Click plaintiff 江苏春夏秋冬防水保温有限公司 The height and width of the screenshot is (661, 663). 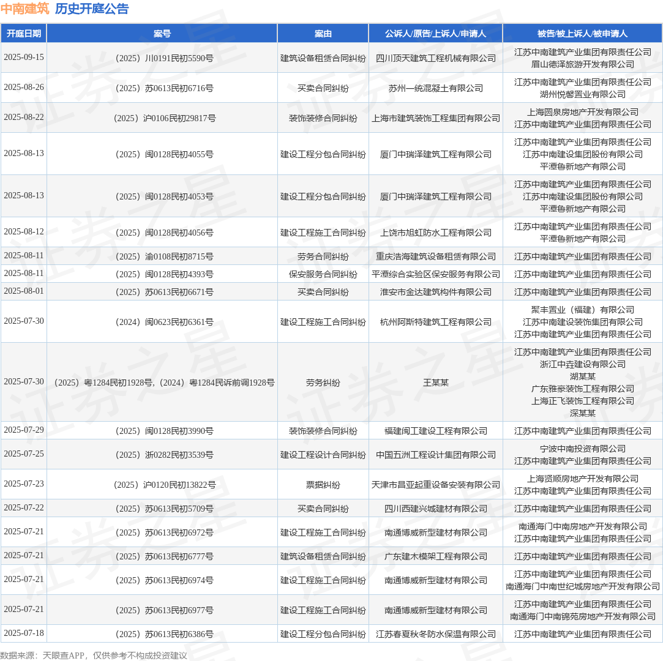pos(435,634)
